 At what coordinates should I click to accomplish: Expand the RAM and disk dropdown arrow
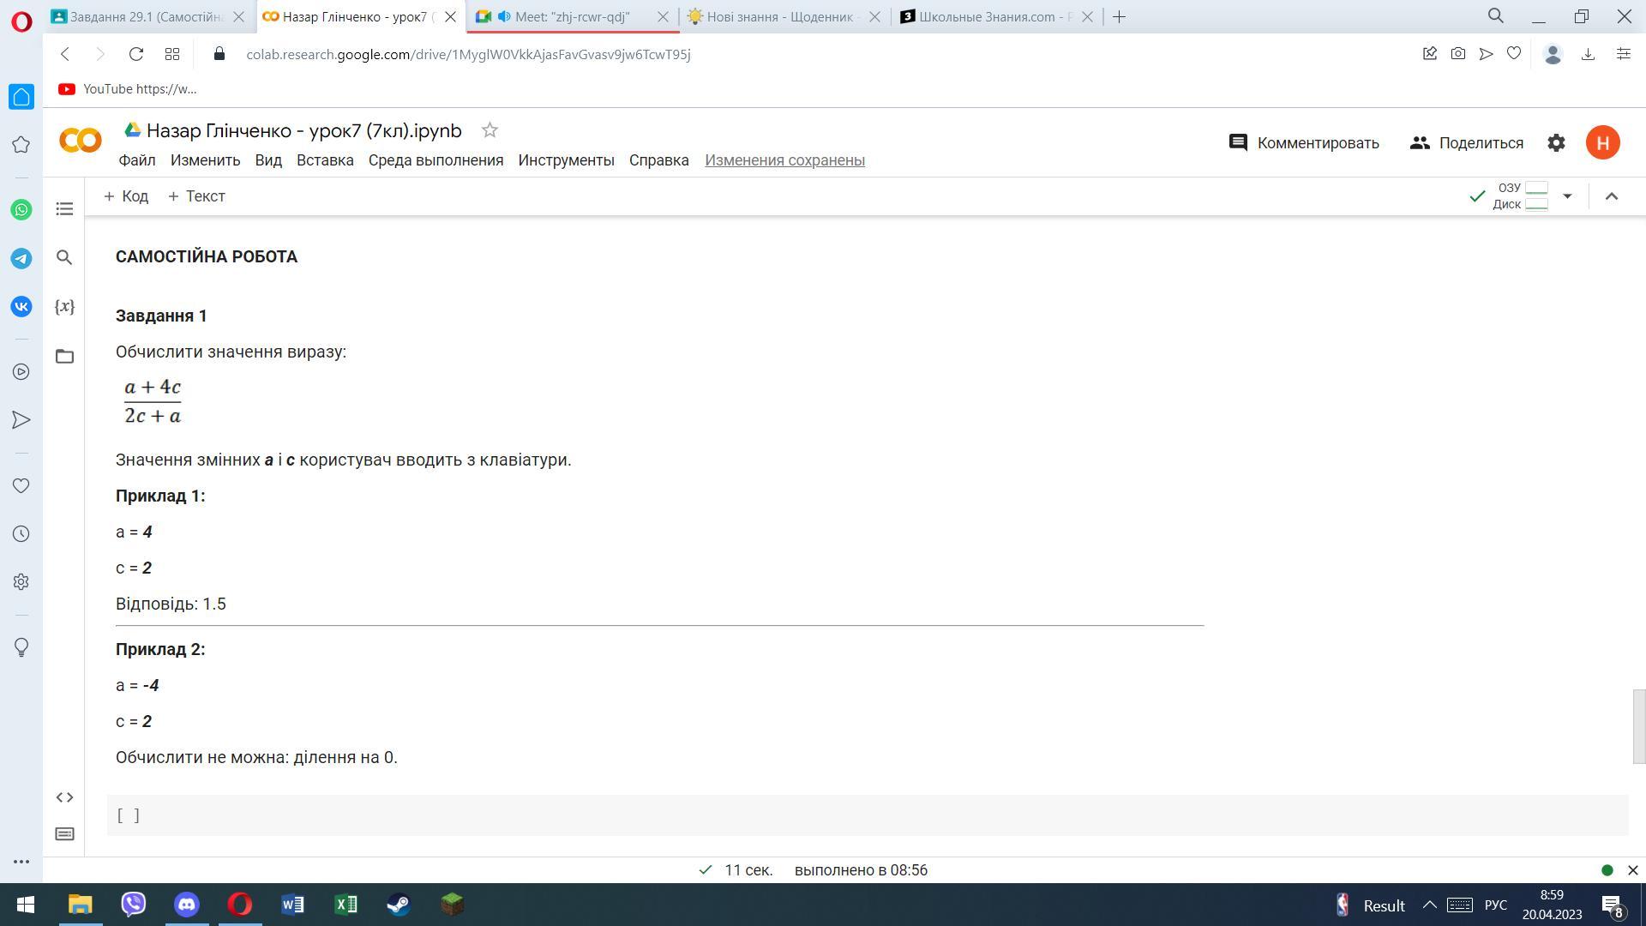pyautogui.click(x=1567, y=196)
